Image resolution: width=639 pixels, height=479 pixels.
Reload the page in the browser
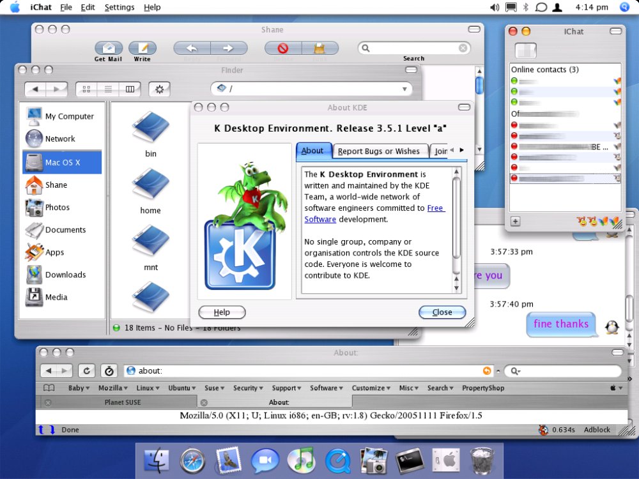tap(87, 370)
